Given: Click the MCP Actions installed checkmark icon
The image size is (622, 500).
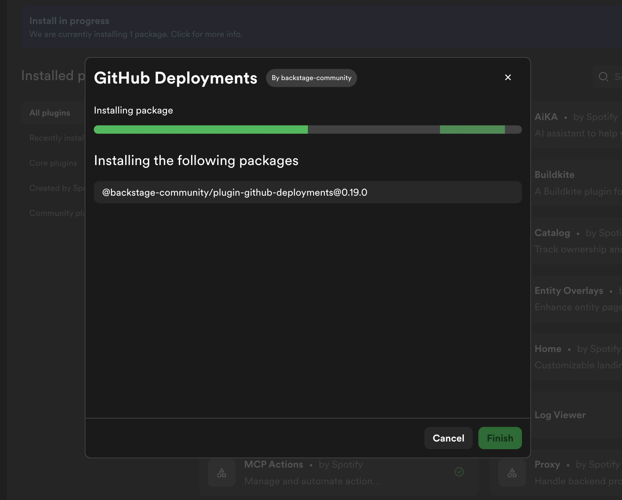Looking at the screenshot, I should click(459, 472).
